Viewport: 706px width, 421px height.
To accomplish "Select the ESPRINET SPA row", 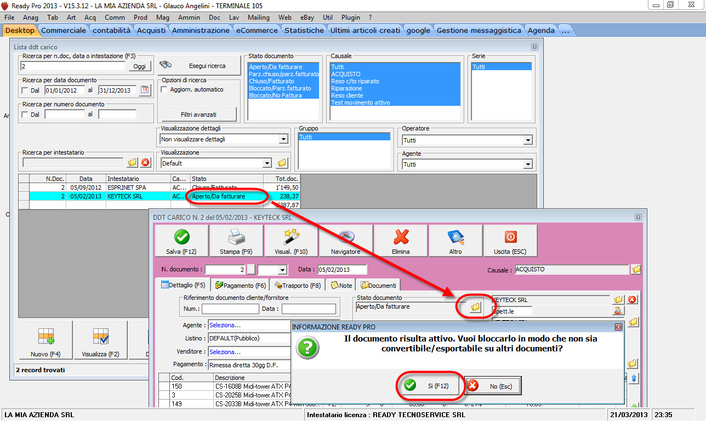I will (160, 187).
